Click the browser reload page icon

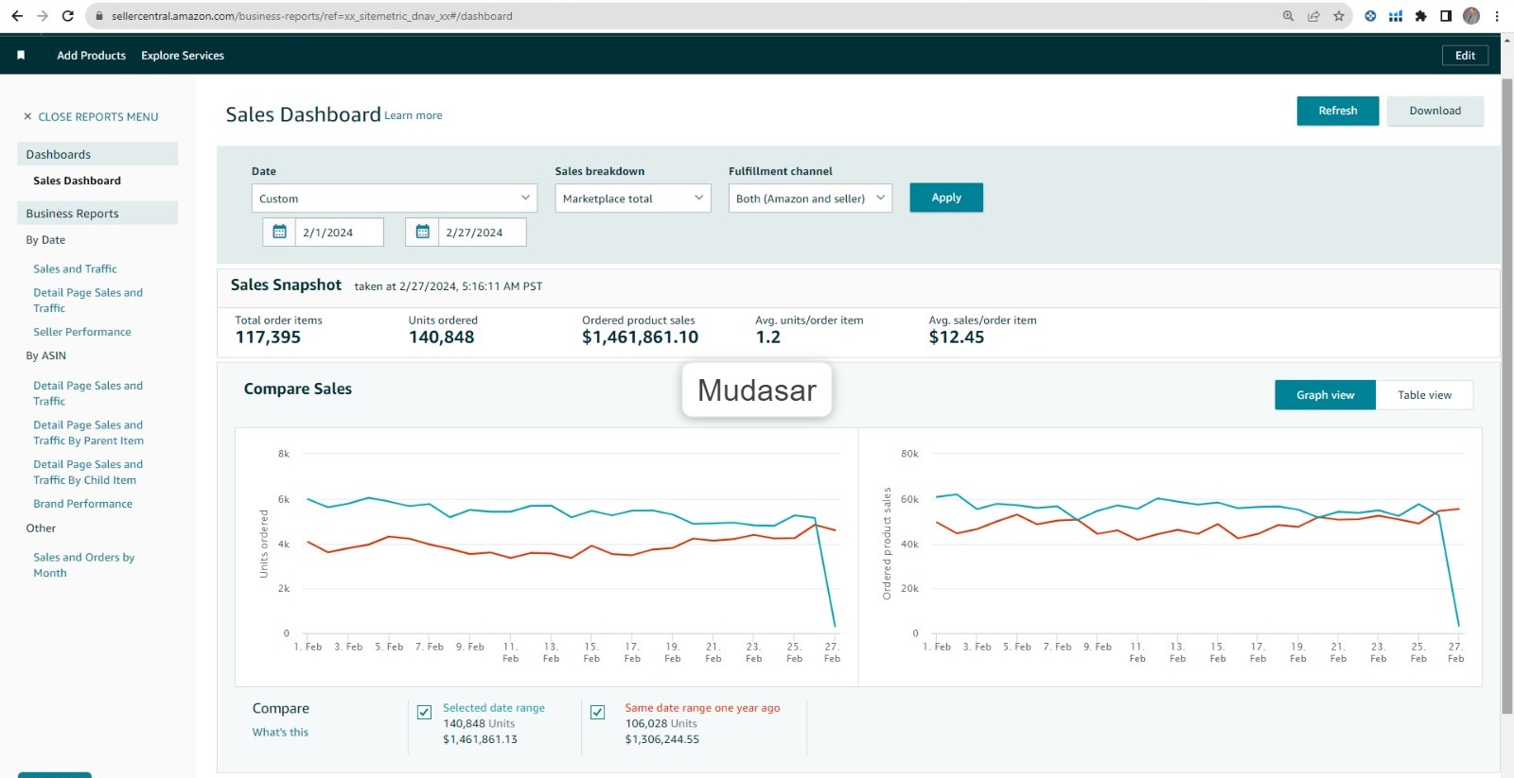(67, 16)
